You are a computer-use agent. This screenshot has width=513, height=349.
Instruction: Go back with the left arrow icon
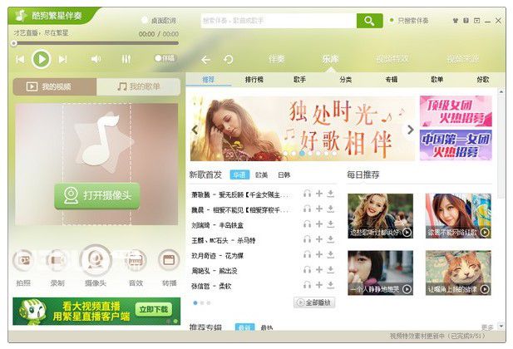pyautogui.click(x=206, y=60)
